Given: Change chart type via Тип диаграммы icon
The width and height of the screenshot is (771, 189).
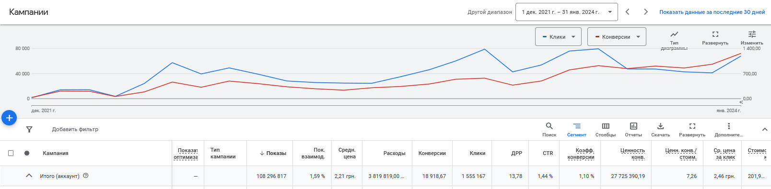Looking at the screenshot, I should pyautogui.click(x=674, y=34).
